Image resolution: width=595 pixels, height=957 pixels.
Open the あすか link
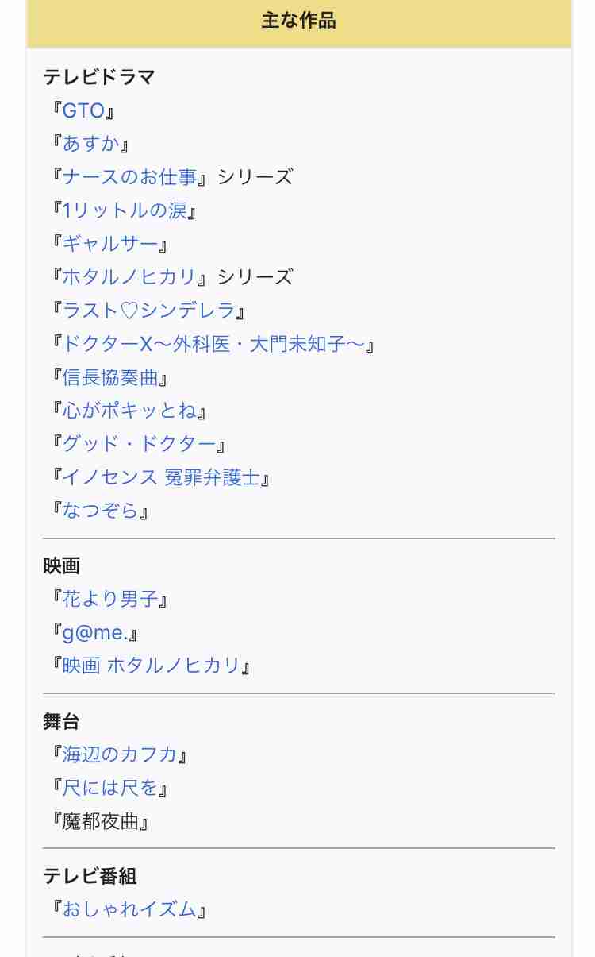(90, 143)
